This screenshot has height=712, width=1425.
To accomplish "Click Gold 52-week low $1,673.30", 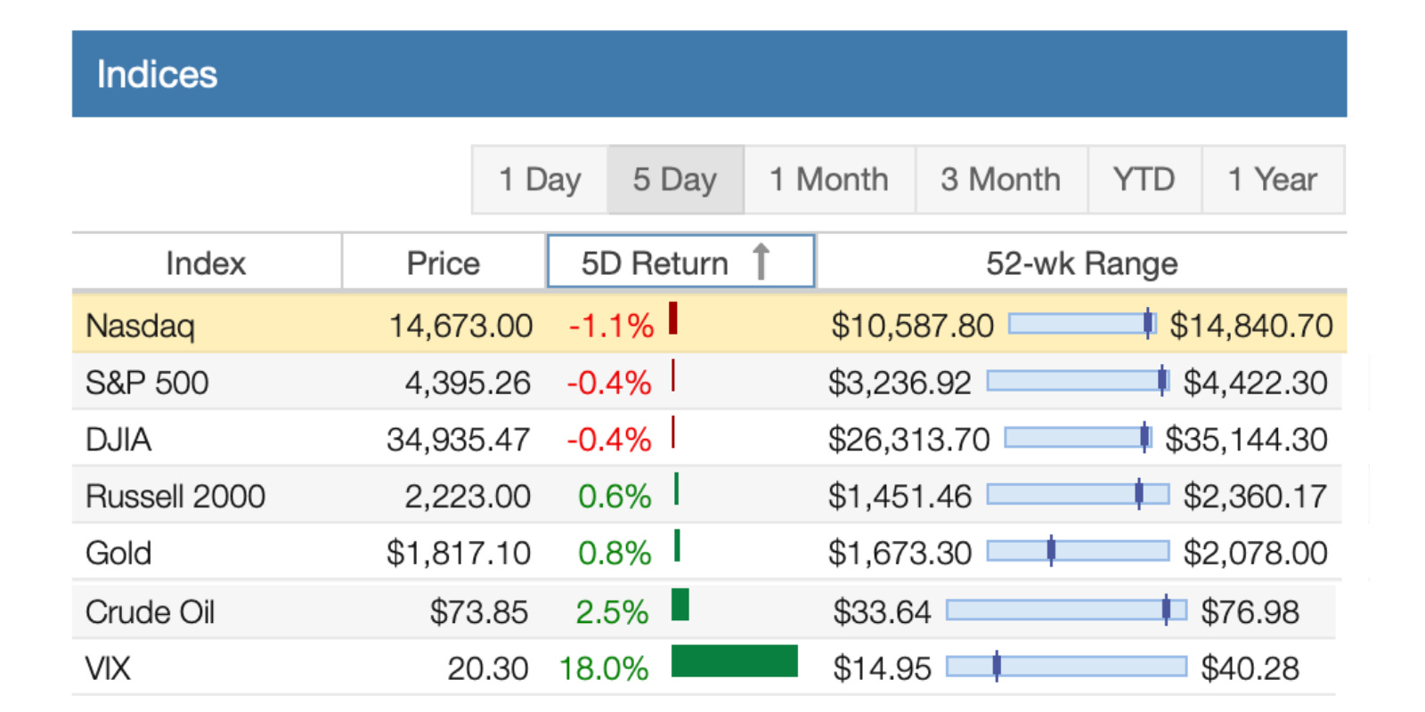I will click(x=900, y=553).
